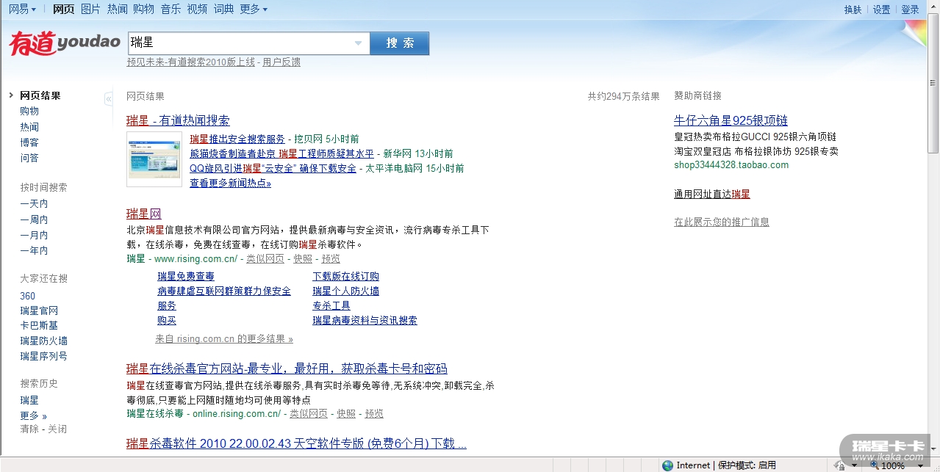Search related term 卡巴斯基

(x=39, y=325)
